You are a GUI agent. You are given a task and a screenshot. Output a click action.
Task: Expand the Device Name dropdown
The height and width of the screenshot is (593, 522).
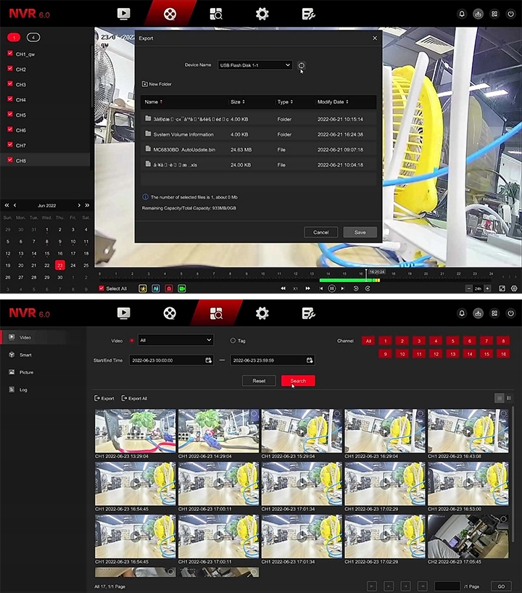click(254, 65)
